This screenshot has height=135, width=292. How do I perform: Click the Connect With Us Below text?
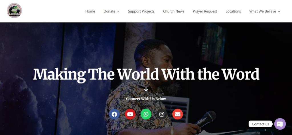(x=146, y=99)
